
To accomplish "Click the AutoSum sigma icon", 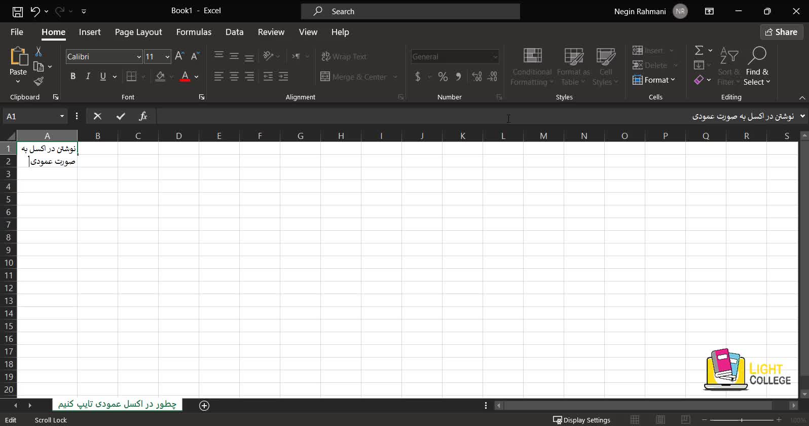I will pos(699,50).
